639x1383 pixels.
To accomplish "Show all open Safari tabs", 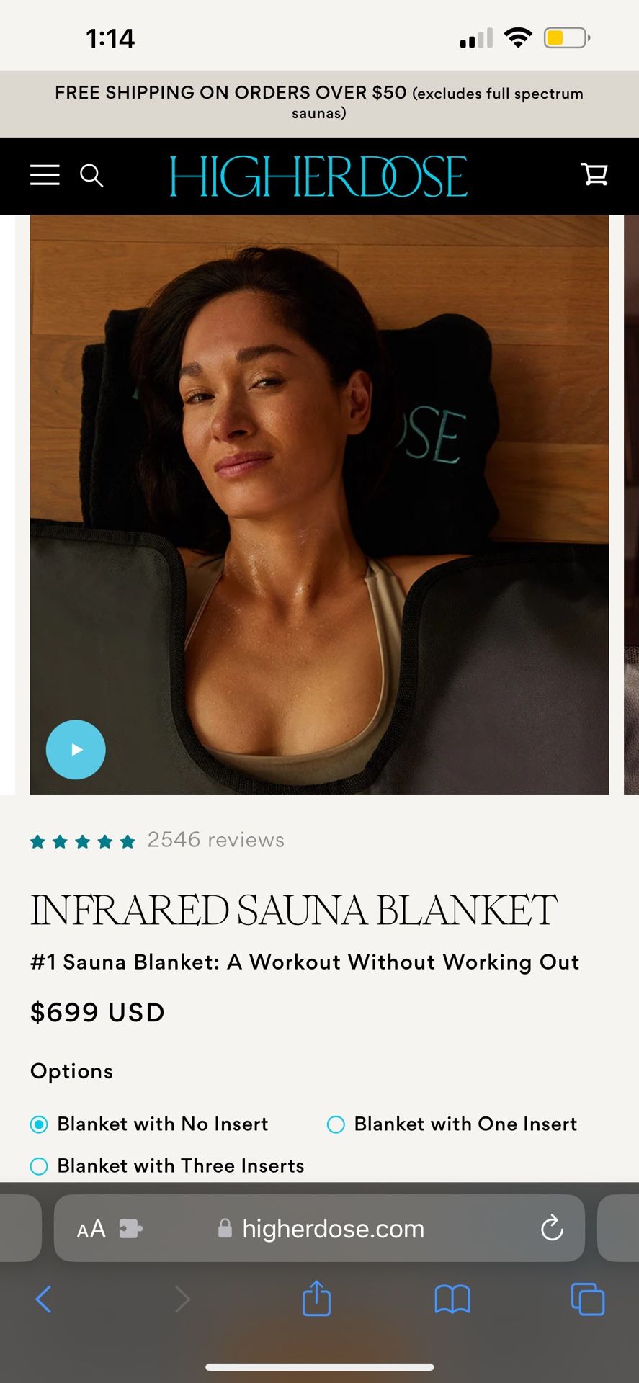I will tap(588, 1299).
